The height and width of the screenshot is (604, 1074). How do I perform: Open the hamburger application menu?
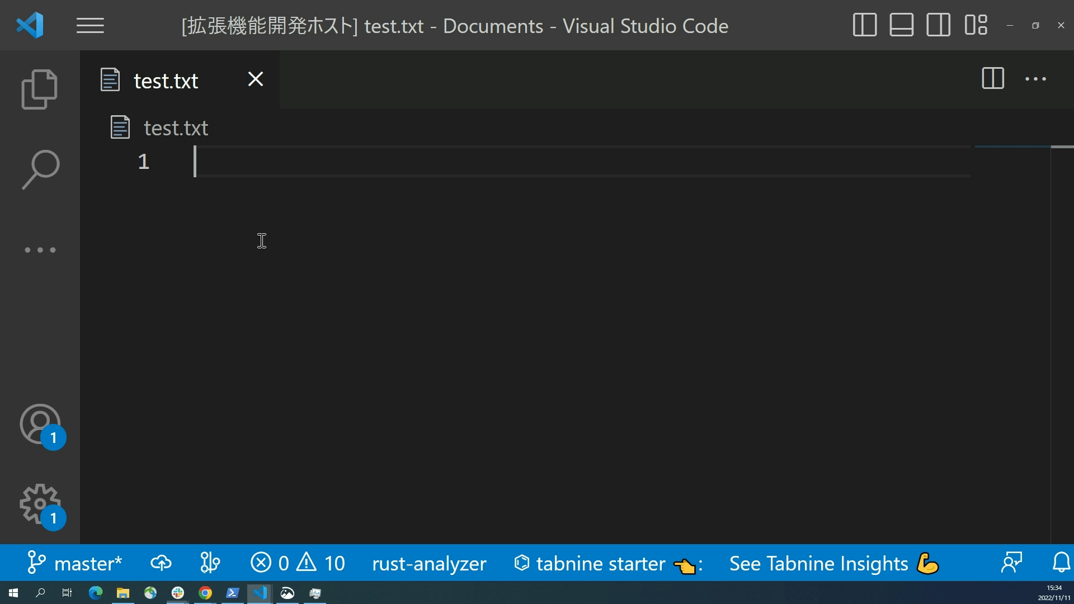coord(90,26)
